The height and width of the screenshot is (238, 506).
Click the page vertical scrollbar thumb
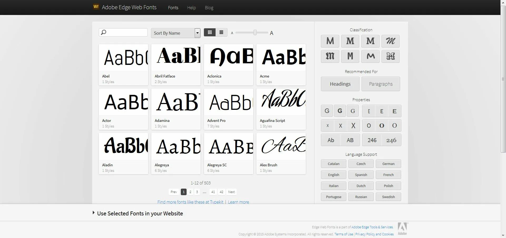503,79
